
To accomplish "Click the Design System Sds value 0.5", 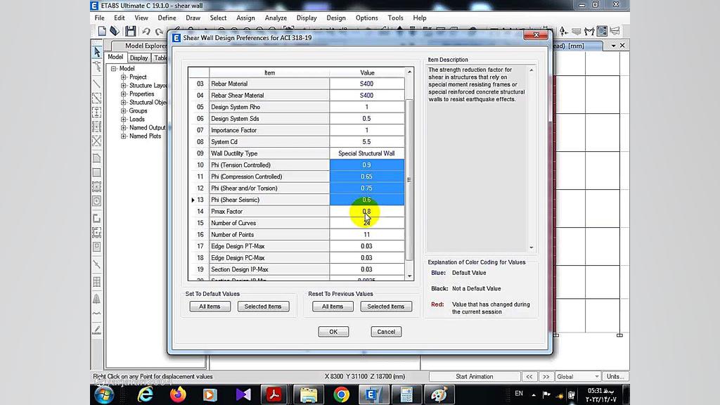I will pyautogui.click(x=367, y=118).
